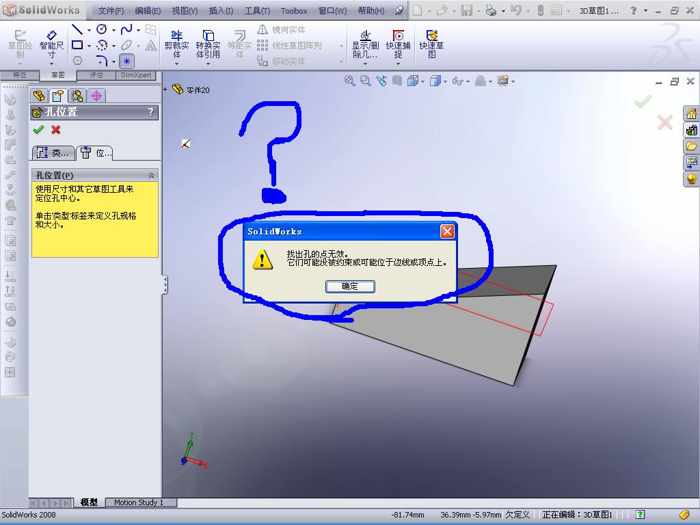Open the Rectangle tool dropdown arrow
Image resolution: width=700 pixels, height=525 pixels.
89,46
